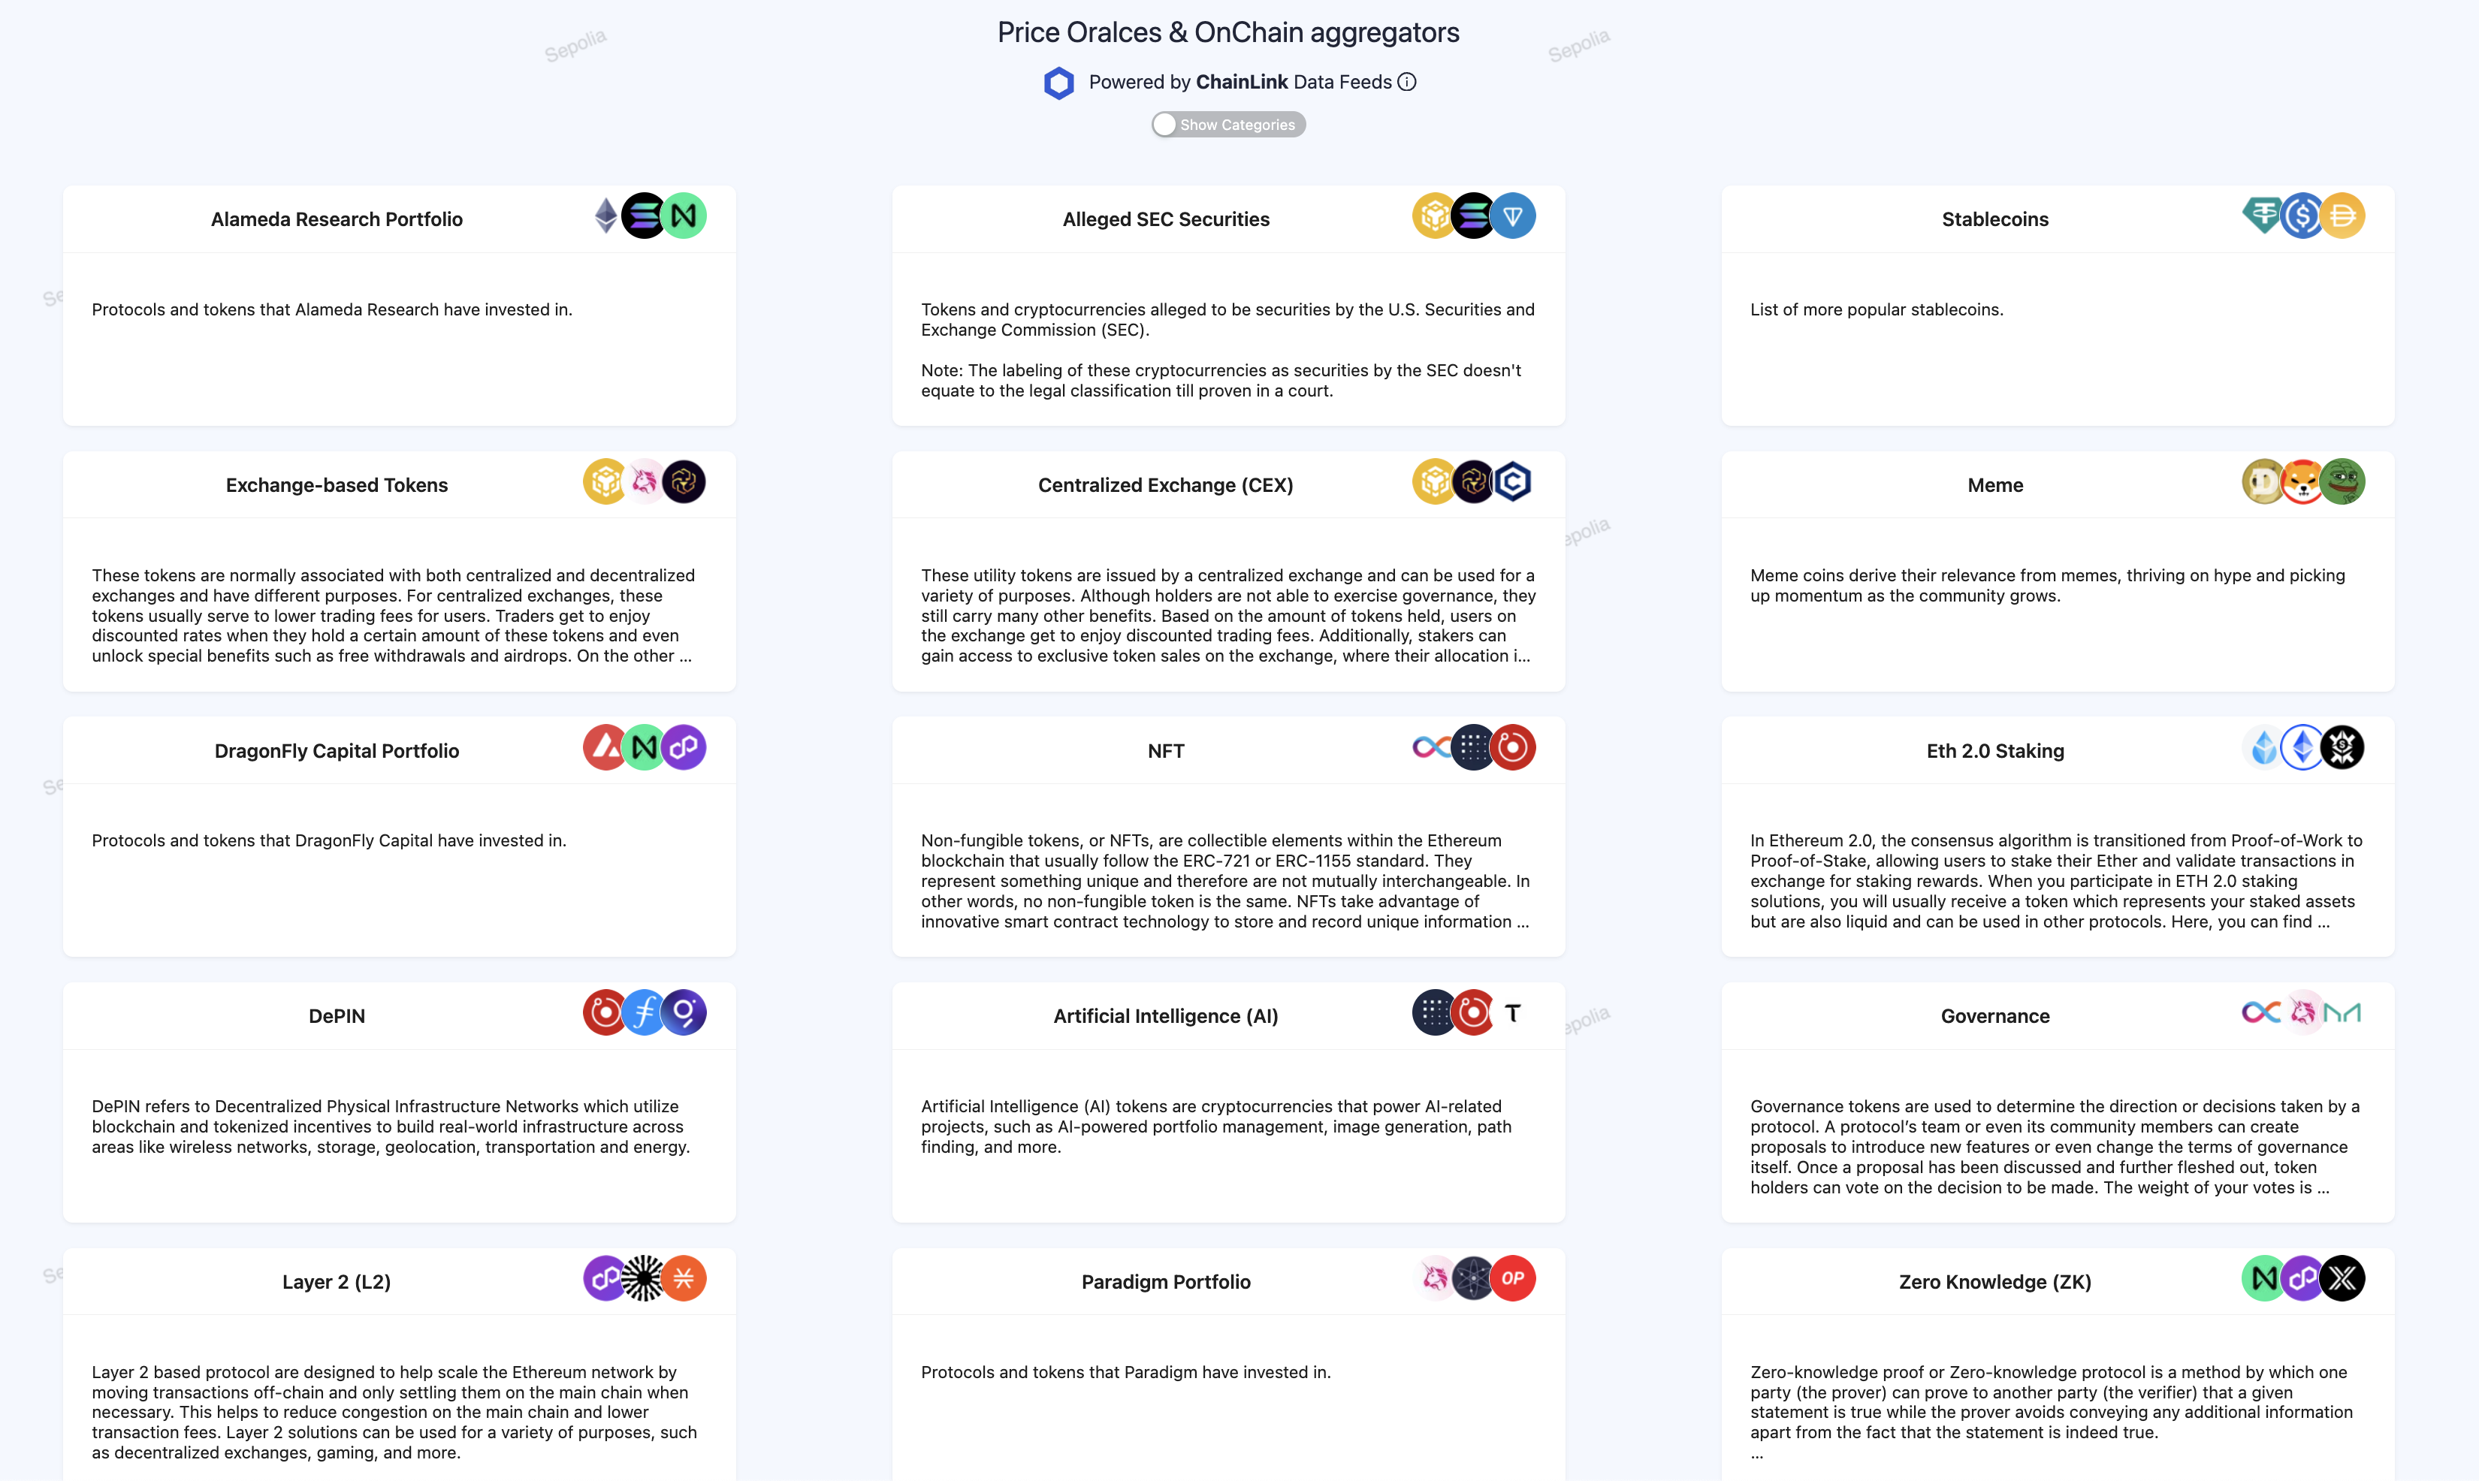This screenshot has width=2479, height=1481.
Task: Click the Pepe frog icon in Meme card
Action: pos(2342,482)
